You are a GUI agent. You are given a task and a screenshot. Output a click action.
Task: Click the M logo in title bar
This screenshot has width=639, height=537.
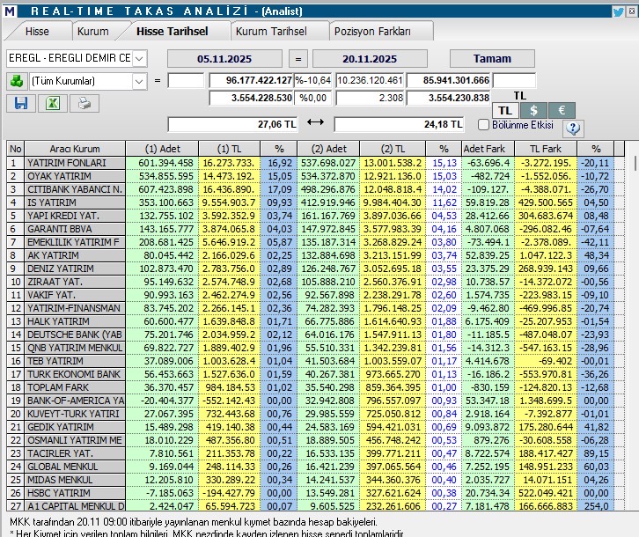point(10,11)
